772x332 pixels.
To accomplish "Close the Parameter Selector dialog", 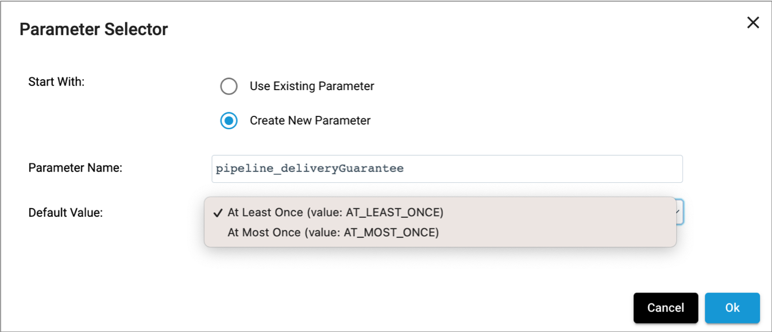I will [x=753, y=22].
